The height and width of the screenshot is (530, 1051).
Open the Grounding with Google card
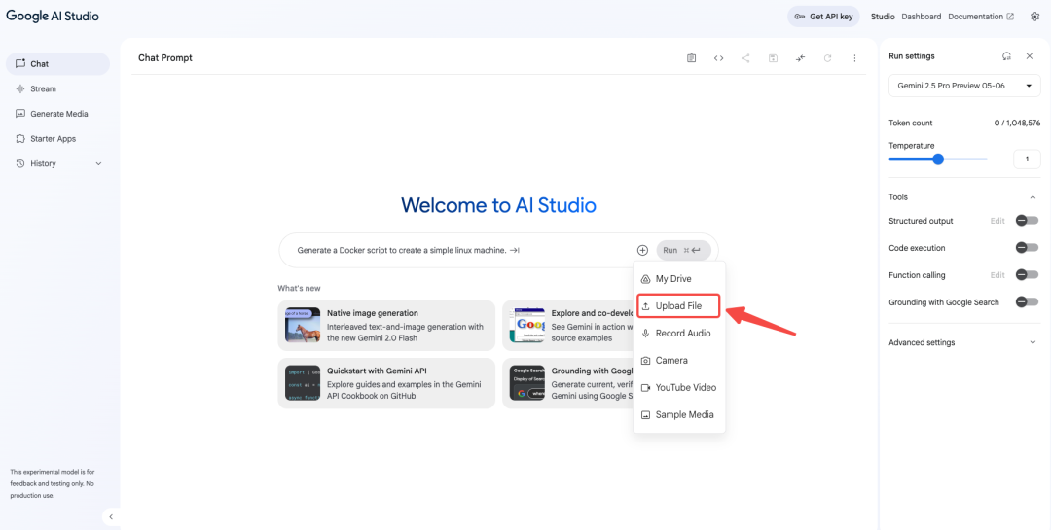(568, 383)
